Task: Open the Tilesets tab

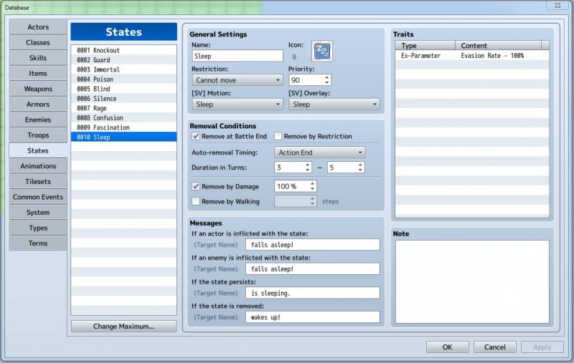Action: point(38,182)
